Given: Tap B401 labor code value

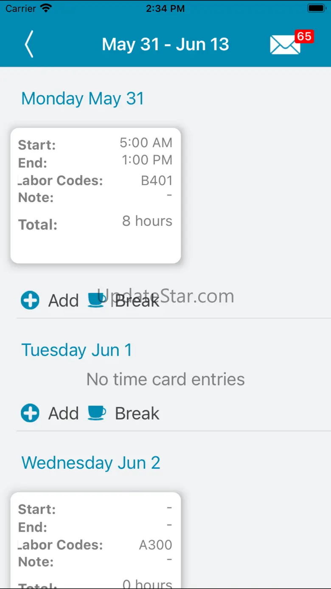Looking at the screenshot, I should [x=157, y=180].
